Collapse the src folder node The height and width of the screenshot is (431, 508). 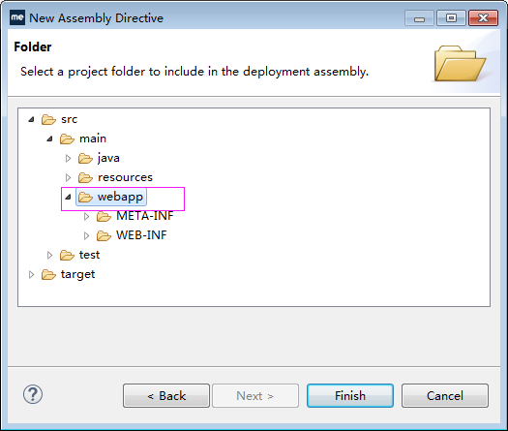[31, 120]
